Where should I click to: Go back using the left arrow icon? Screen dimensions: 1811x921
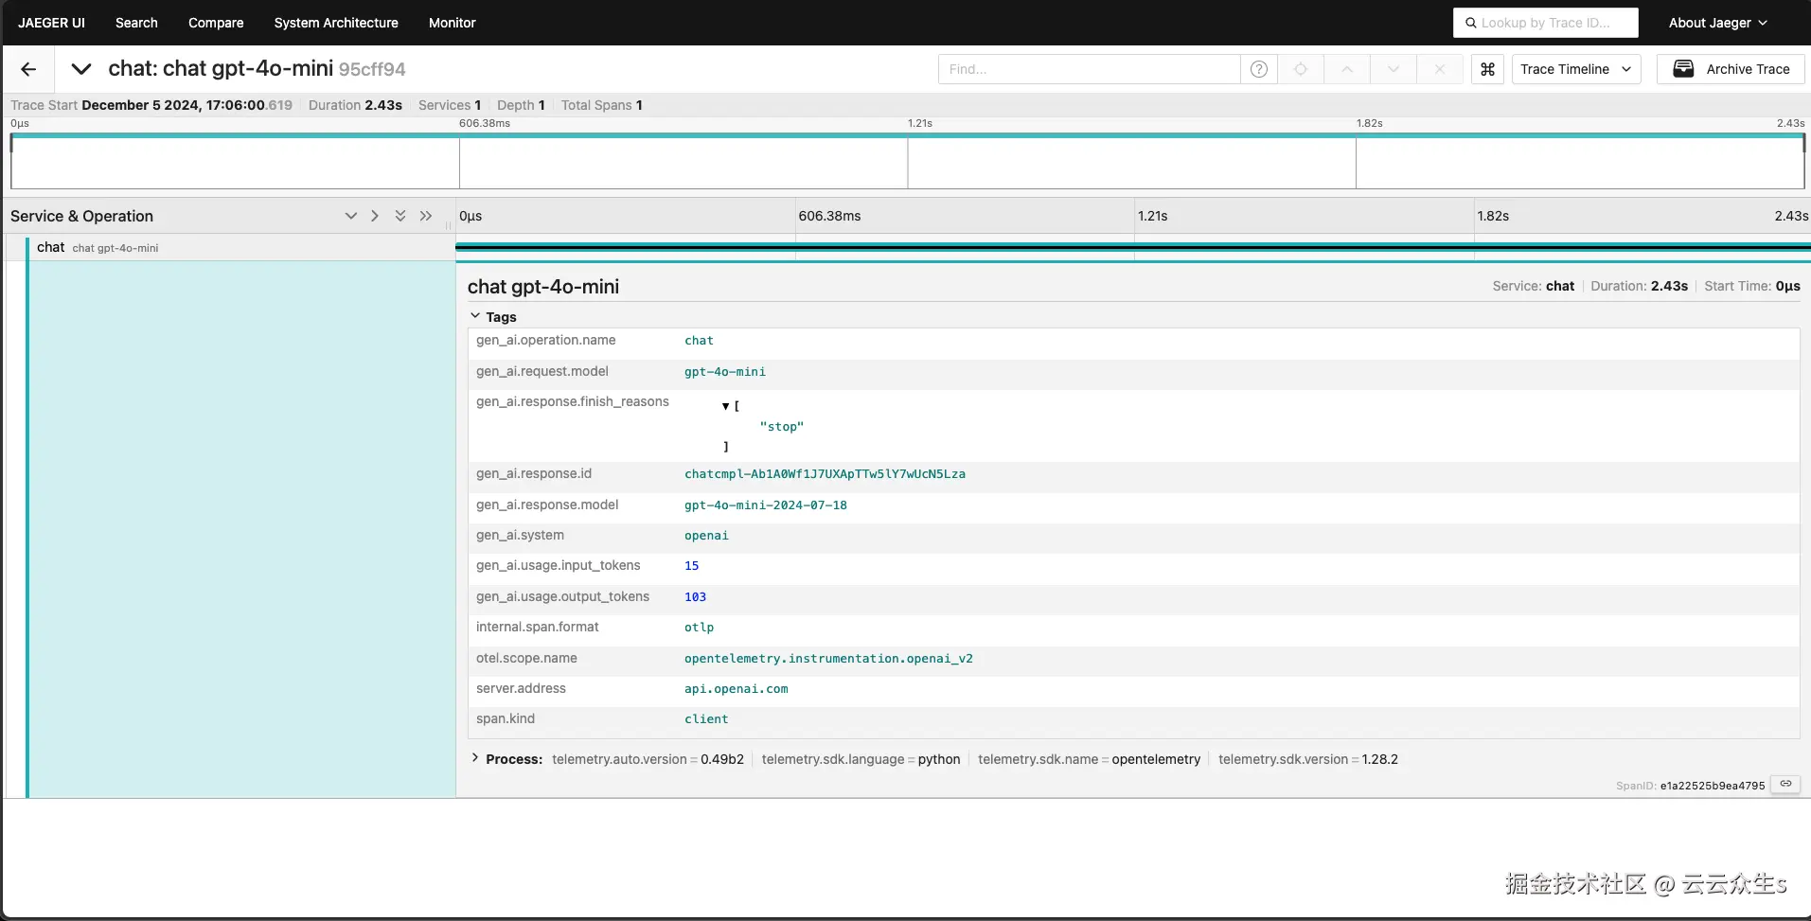(x=28, y=69)
